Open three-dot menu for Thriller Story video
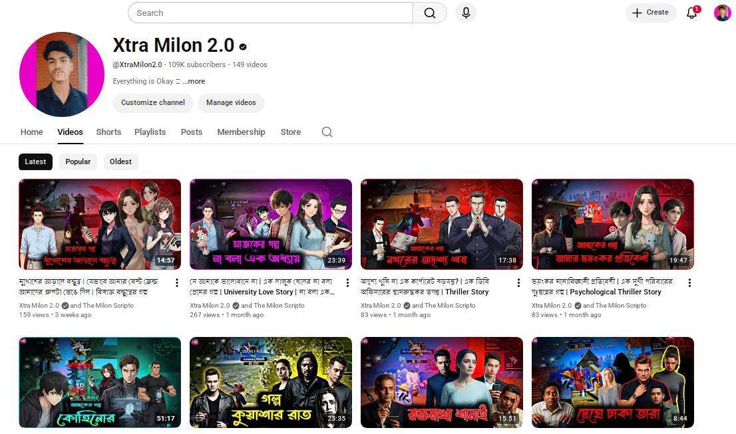 pyautogui.click(x=518, y=282)
